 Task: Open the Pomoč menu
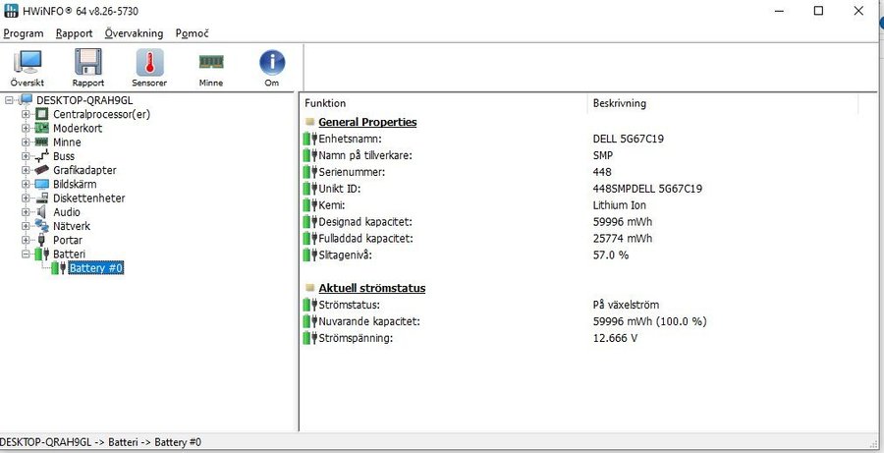pyautogui.click(x=192, y=33)
